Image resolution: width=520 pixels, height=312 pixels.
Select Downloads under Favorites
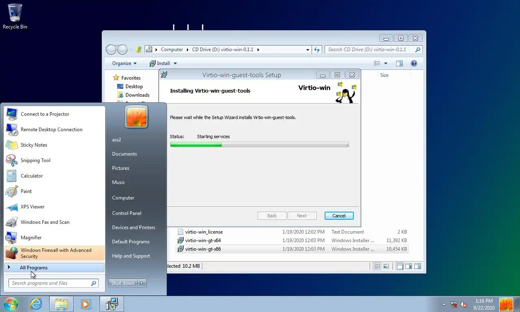point(133,95)
